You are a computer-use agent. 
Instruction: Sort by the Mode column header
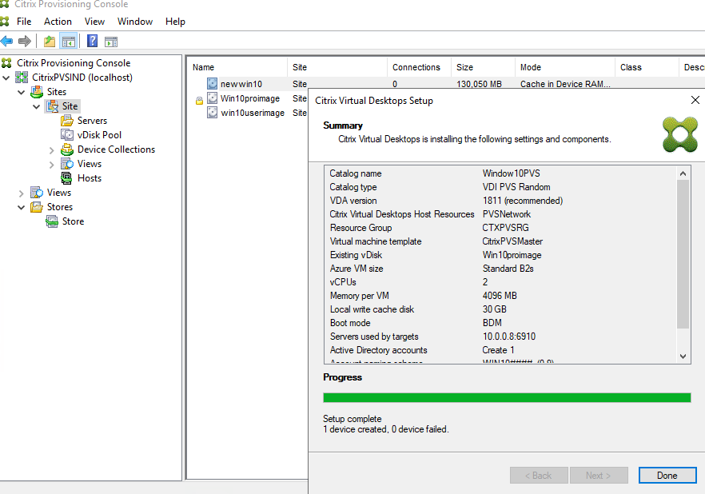pyautogui.click(x=565, y=67)
